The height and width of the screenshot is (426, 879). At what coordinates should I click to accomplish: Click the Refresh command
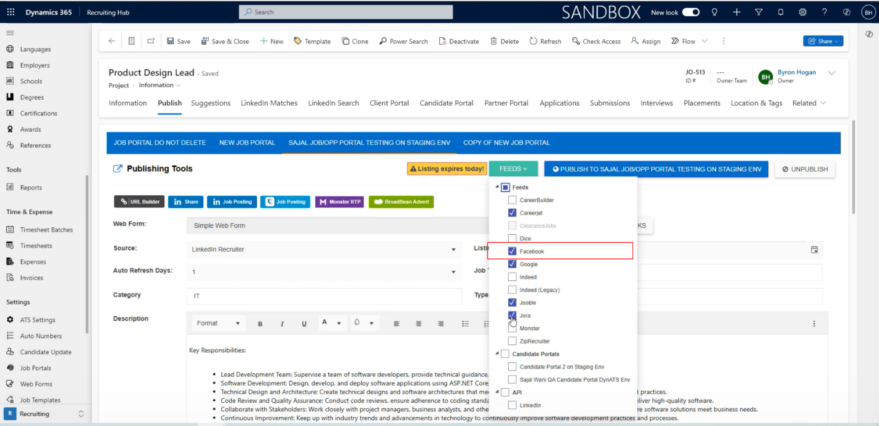click(x=545, y=41)
